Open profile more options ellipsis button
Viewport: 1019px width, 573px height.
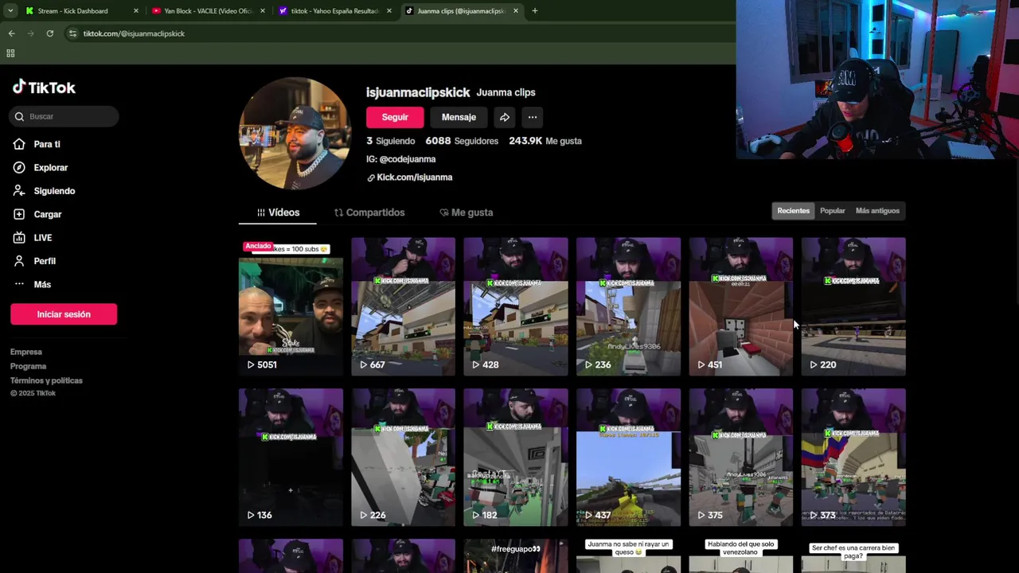coord(533,117)
